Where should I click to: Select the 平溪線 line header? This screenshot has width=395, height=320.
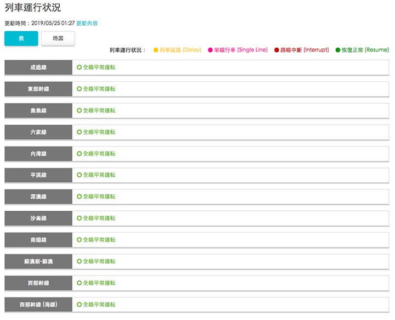coord(38,175)
